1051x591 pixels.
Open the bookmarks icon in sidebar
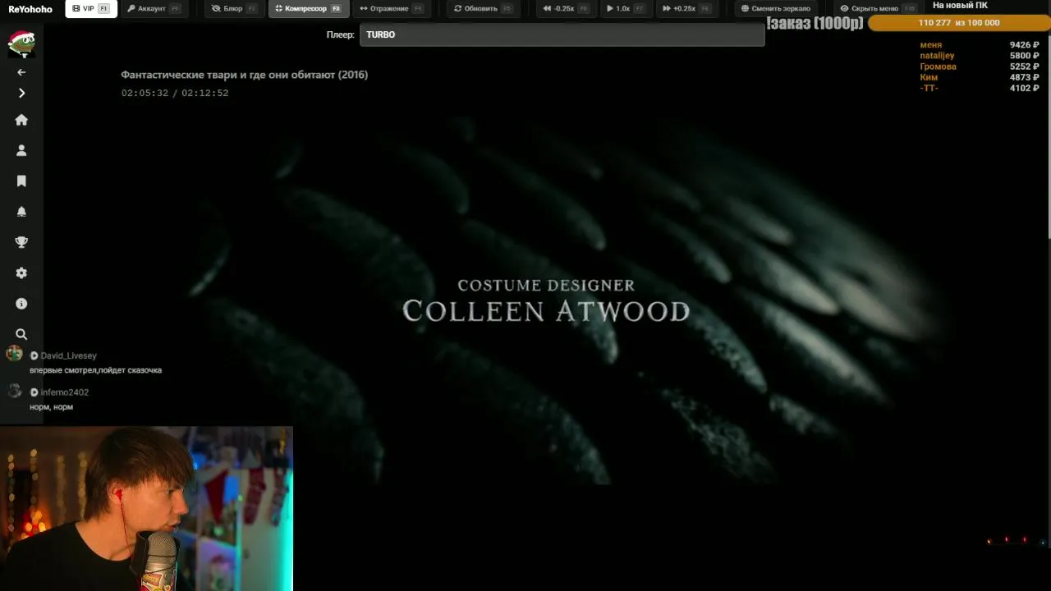pos(21,181)
